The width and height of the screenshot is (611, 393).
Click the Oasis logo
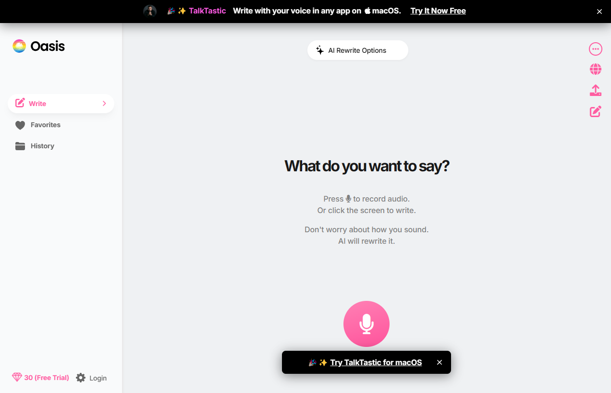[38, 46]
